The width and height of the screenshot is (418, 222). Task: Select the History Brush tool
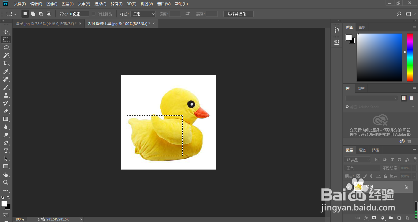click(6, 103)
